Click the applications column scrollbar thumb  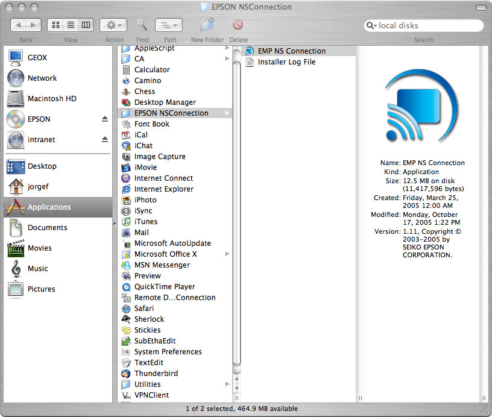click(x=237, y=213)
